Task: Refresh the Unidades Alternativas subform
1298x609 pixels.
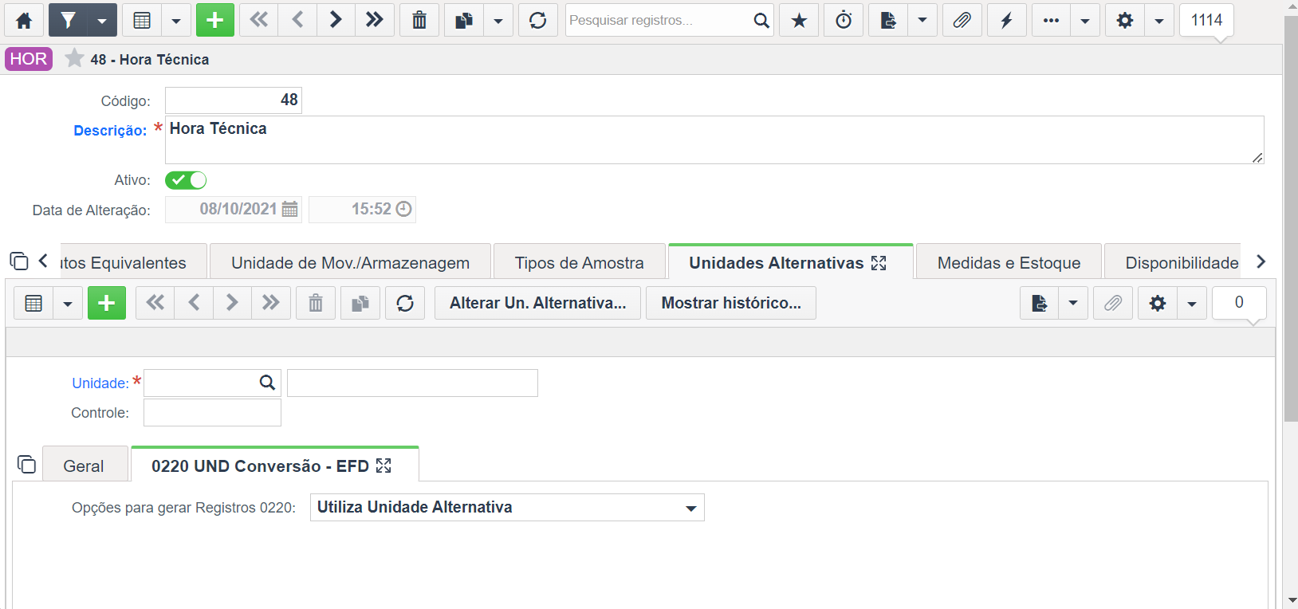Action: point(405,303)
